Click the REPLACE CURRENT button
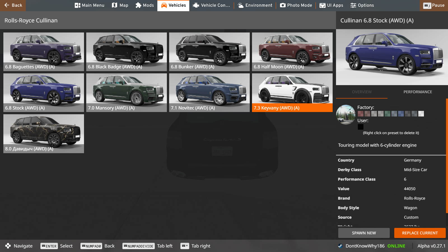Screen dimensions: 448x252 (x=420, y=233)
